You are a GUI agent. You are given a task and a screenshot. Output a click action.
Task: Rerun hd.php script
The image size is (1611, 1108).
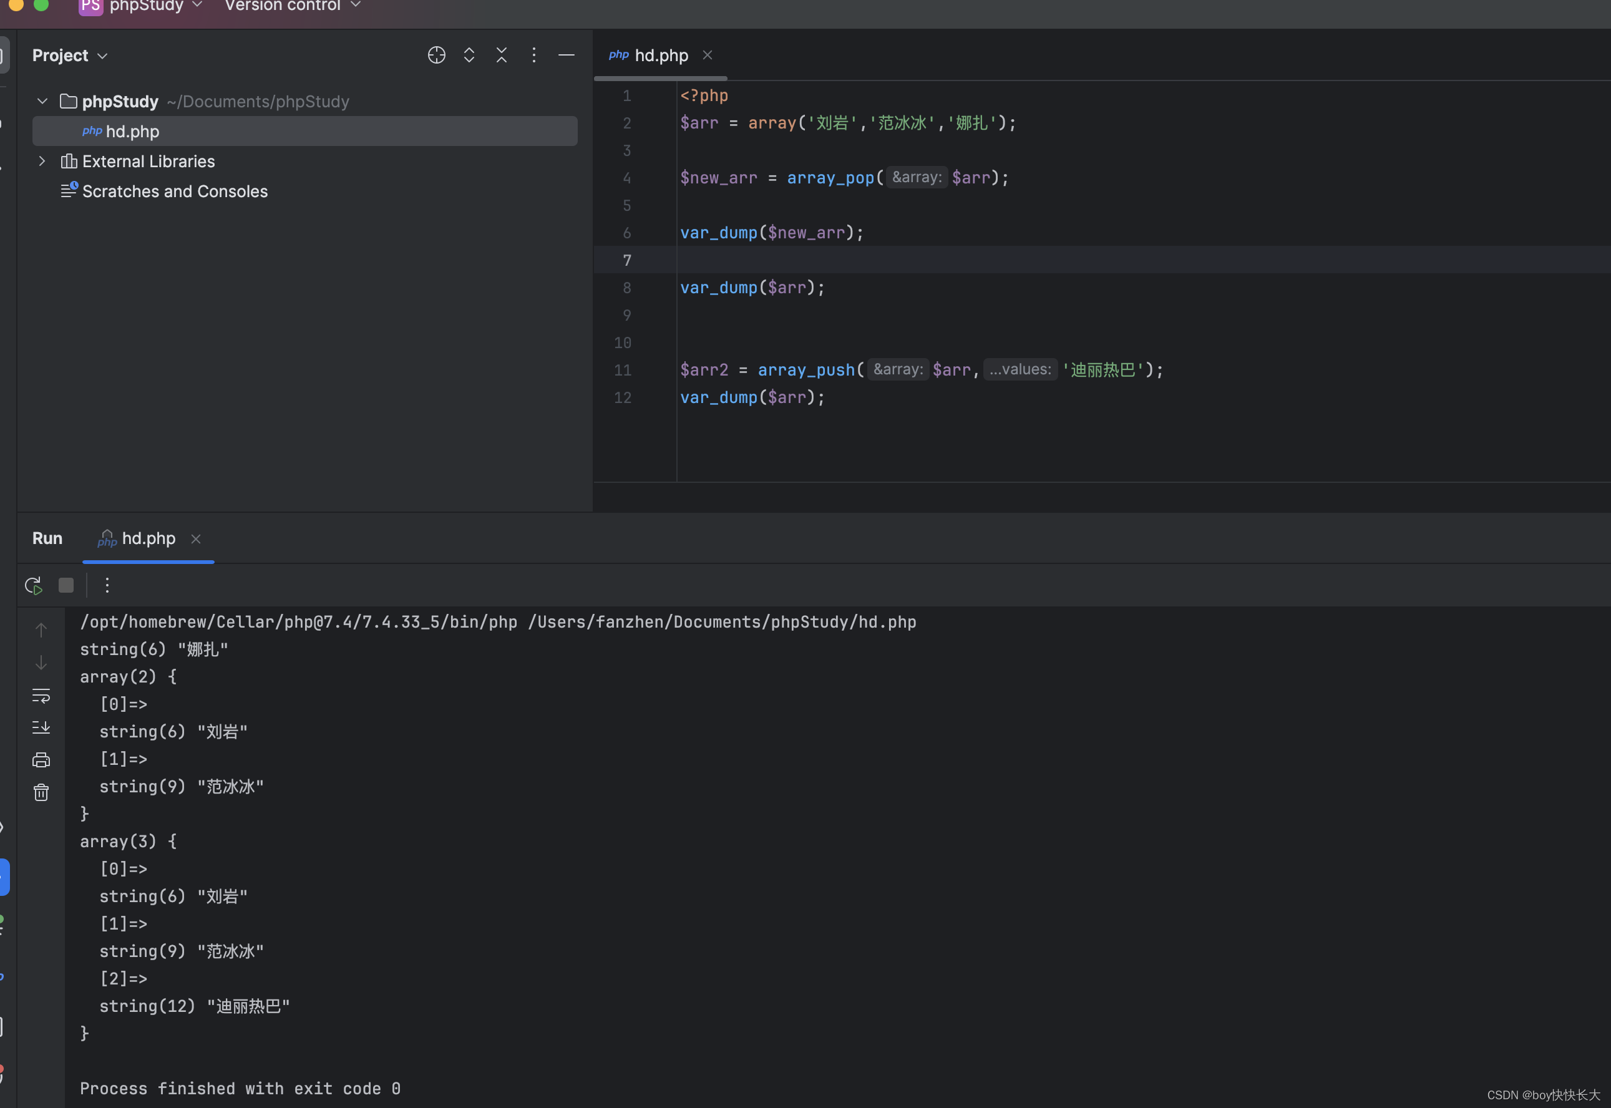click(x=33, y=585)
